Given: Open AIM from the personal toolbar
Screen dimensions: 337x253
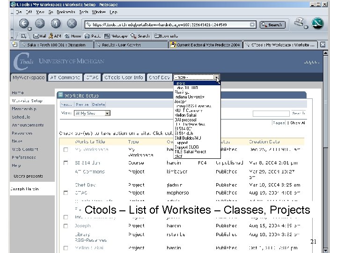Looking at the screenshot, I should coord(55,36).
